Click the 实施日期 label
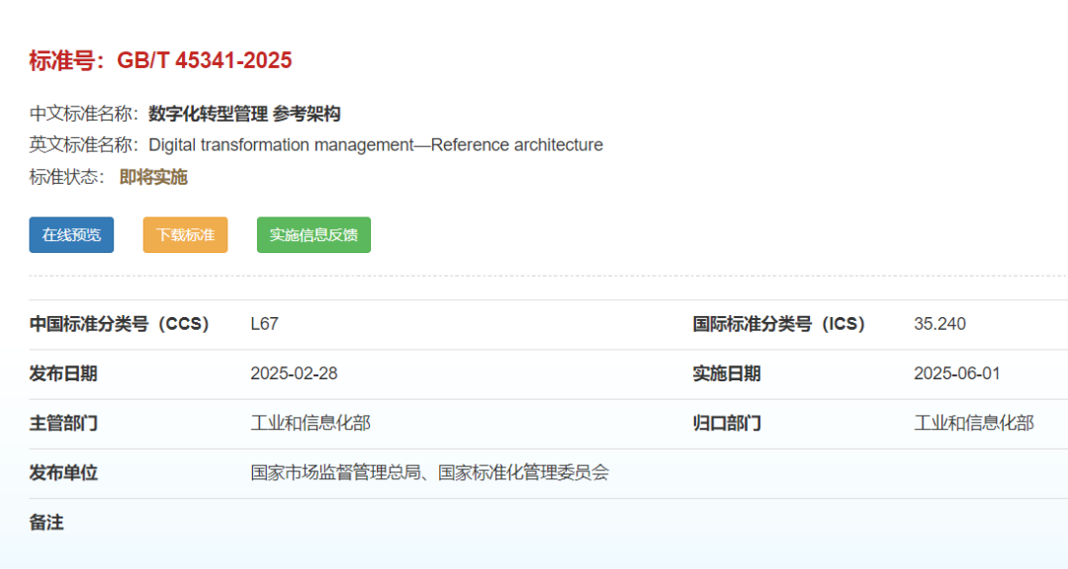 click(x=727, y=373)
